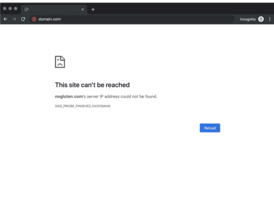274x206 pixels.
Task: Click the sad page error icon
Action: pos(60,62)
